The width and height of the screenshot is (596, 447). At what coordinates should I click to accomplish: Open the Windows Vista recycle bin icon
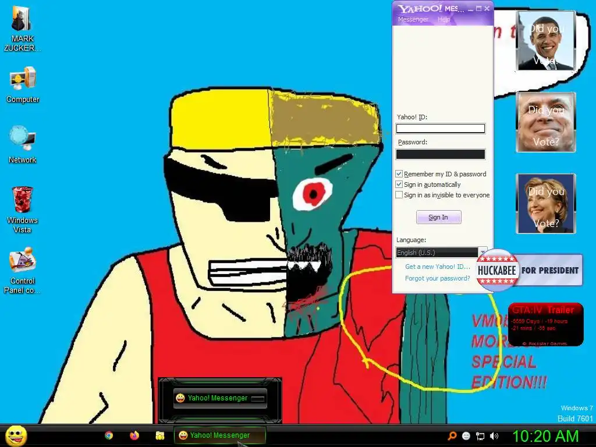23,210
